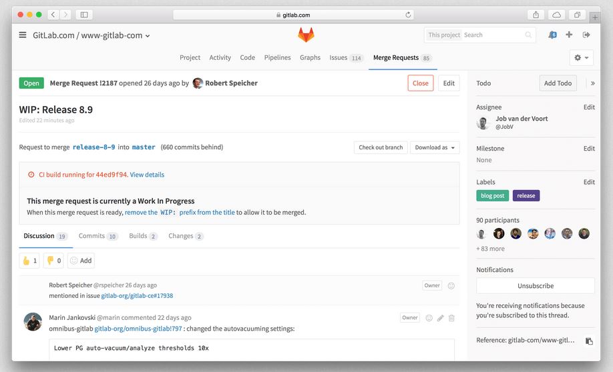Click the browser forward arrow
613x372 pixels.
(65, 15)
